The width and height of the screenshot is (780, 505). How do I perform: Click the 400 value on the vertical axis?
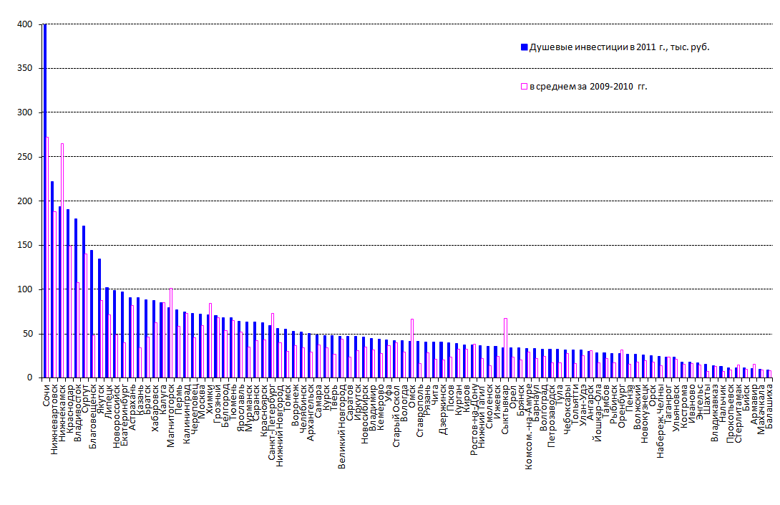[x=25, y=24]
